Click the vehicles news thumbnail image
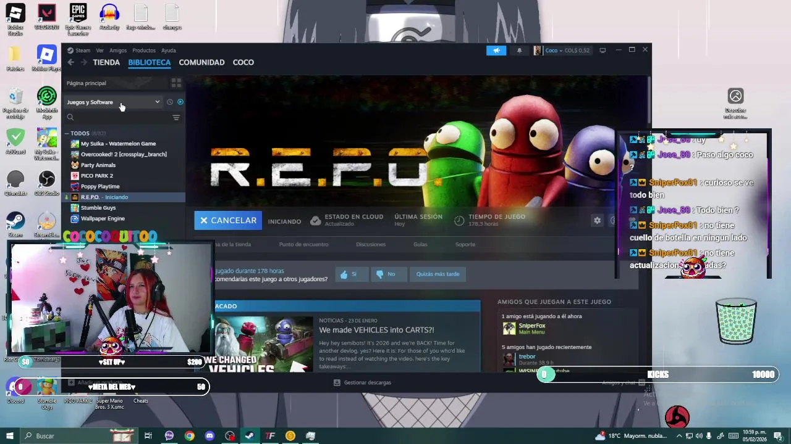This screenshot has width=791, height=444. (264, 344)
